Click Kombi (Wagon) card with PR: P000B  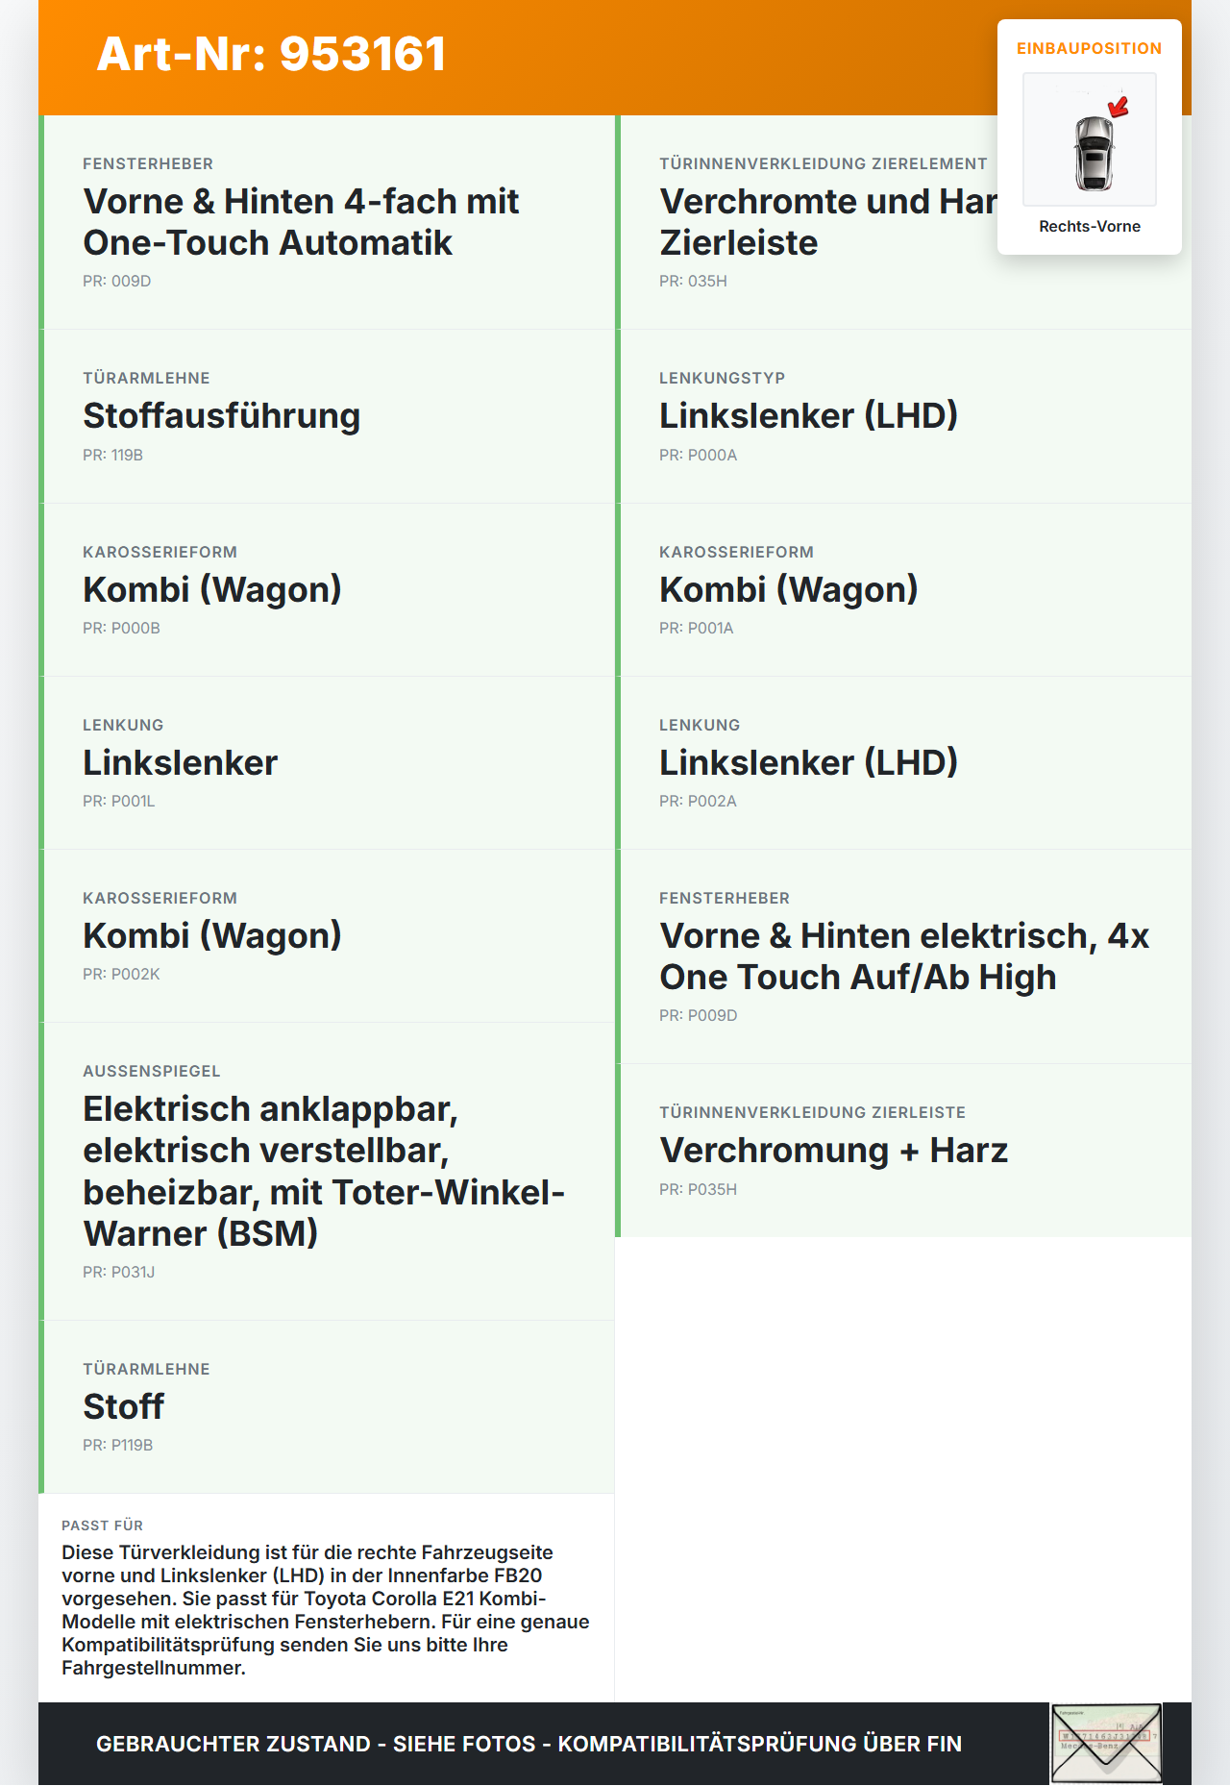[327, 590]
